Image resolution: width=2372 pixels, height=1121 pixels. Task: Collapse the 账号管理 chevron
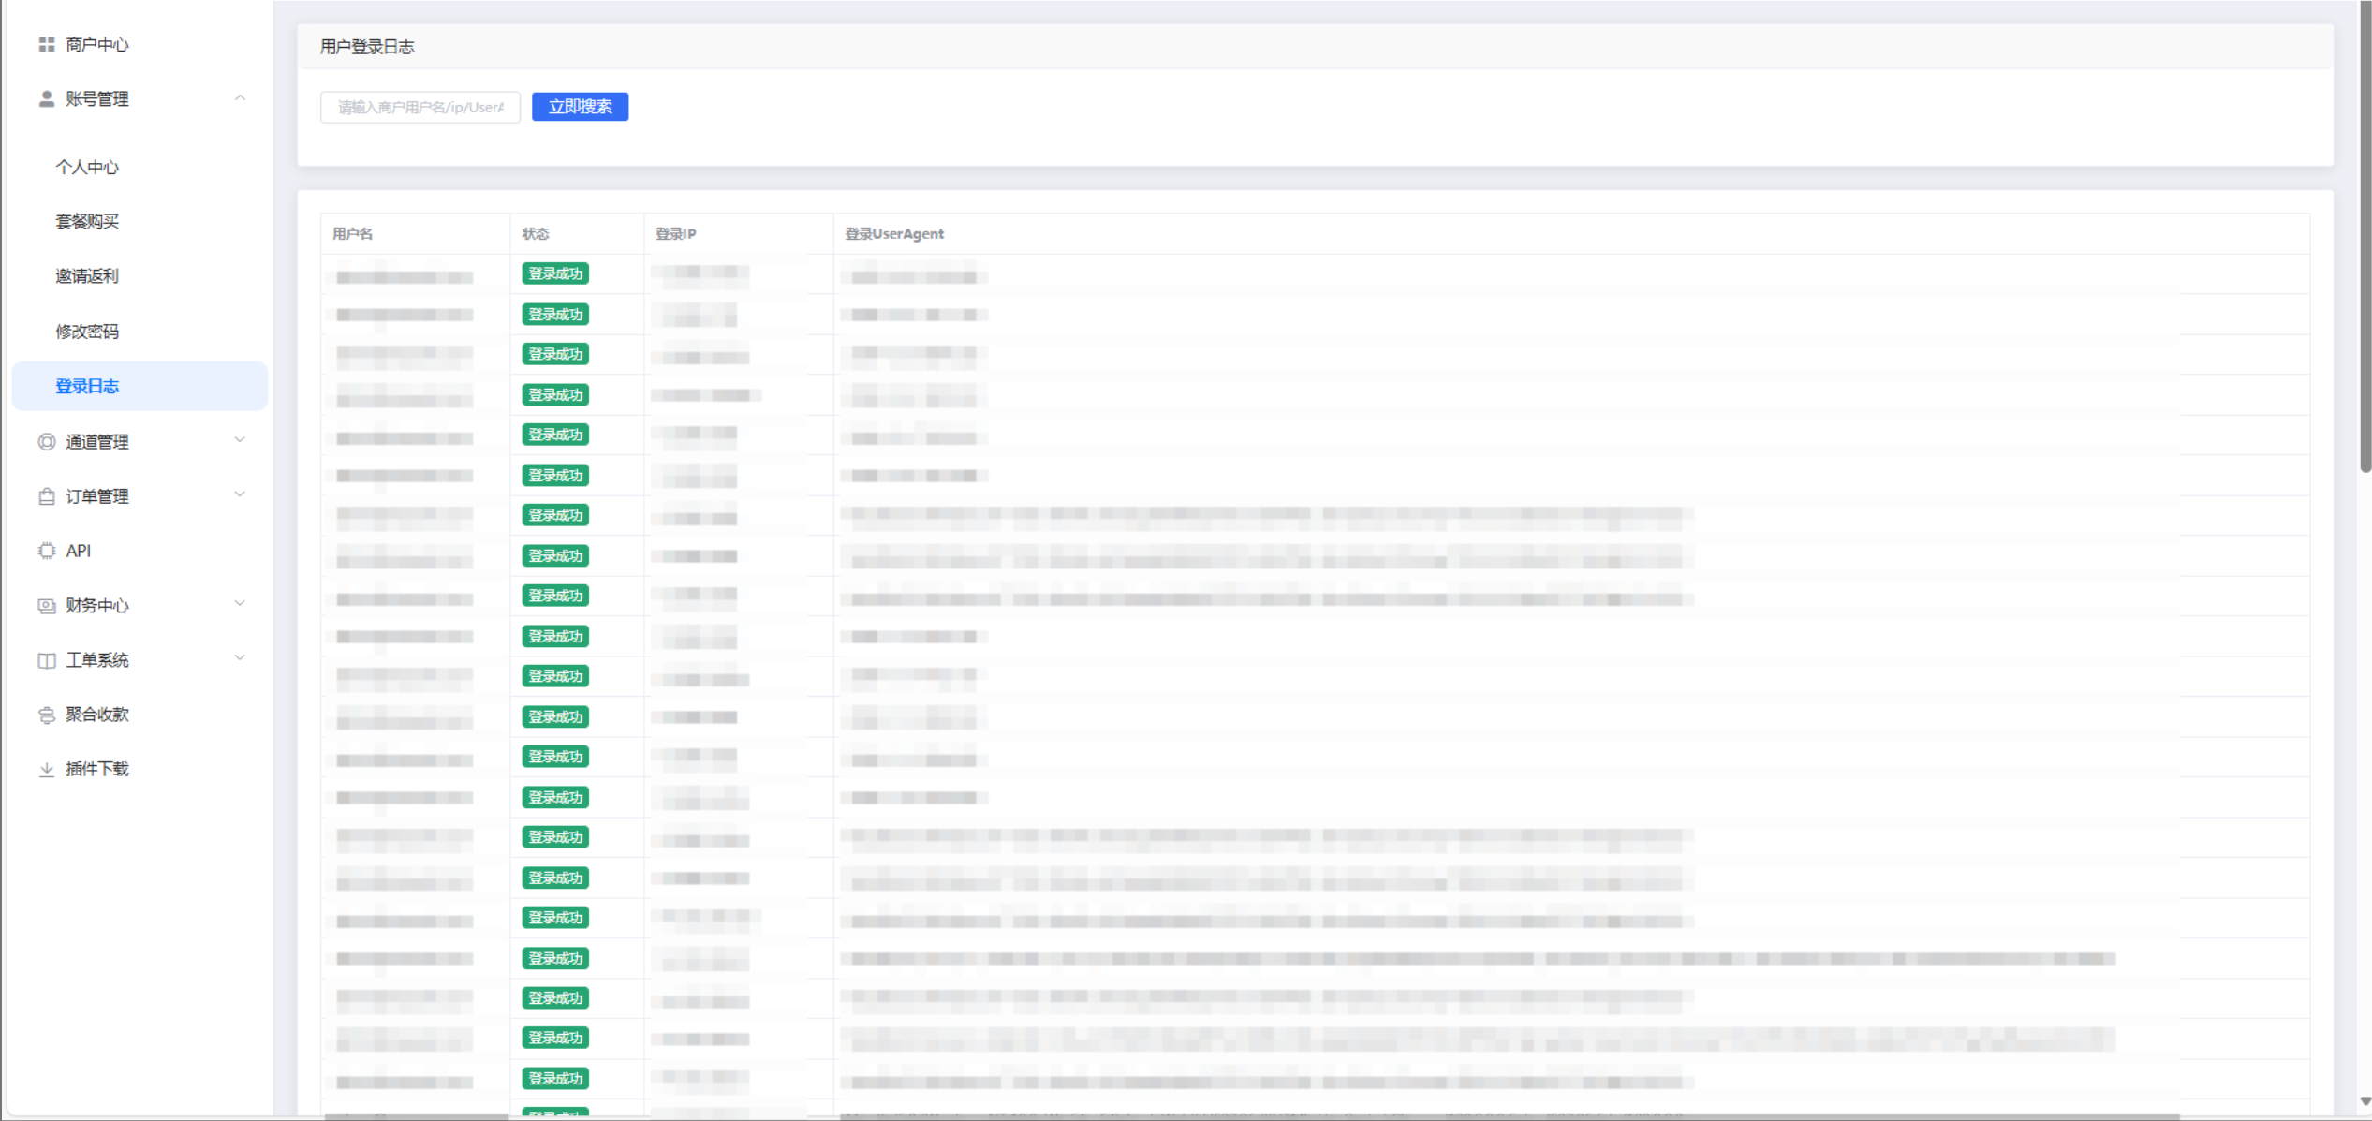point(240,98)
